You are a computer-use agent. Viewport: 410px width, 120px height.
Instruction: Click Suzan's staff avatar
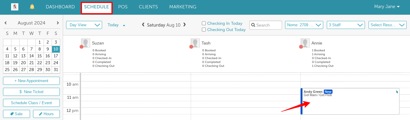point(86,43)
